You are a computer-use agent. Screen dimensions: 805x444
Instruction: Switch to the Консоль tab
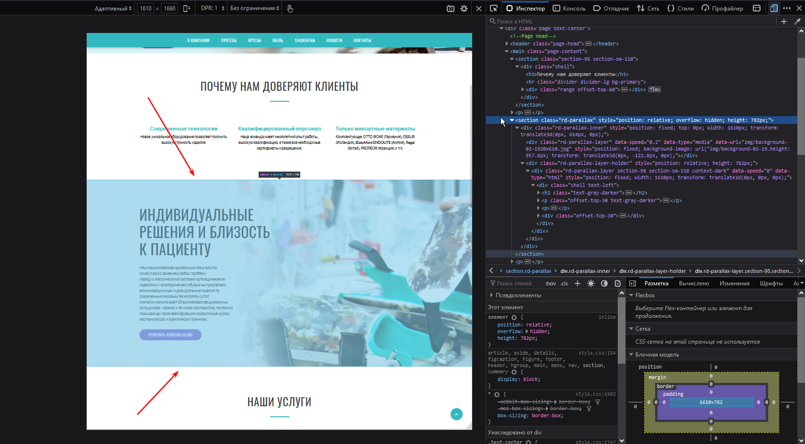[569, 8]
